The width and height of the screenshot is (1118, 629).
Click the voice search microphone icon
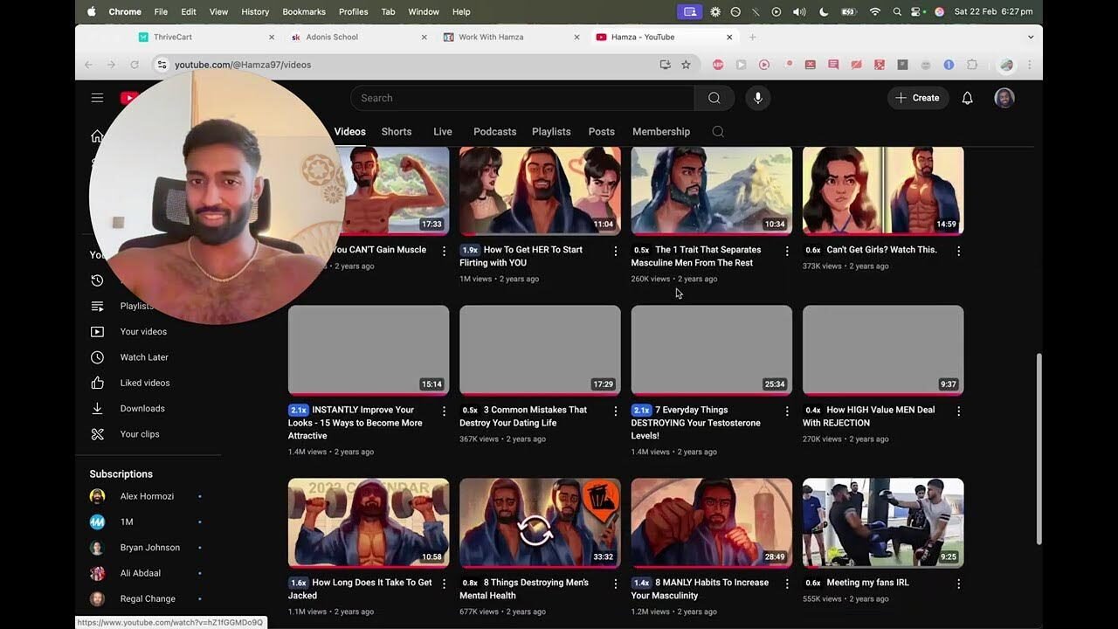click(x=757, y=98)
